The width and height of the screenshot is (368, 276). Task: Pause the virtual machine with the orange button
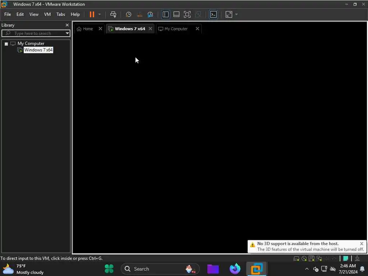[x=92, y=14]
